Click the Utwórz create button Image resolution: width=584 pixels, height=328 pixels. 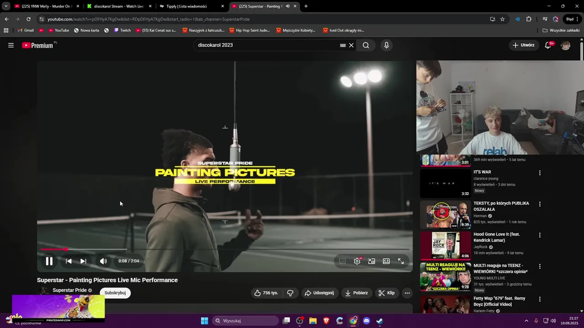(523, 45)
